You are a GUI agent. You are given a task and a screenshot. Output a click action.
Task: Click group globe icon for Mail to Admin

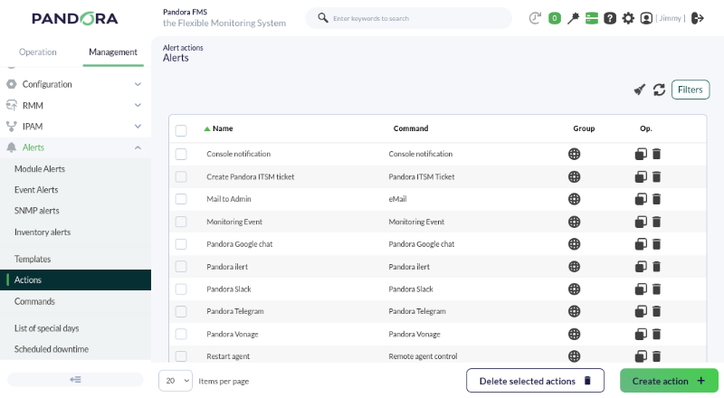coord(575,199)
